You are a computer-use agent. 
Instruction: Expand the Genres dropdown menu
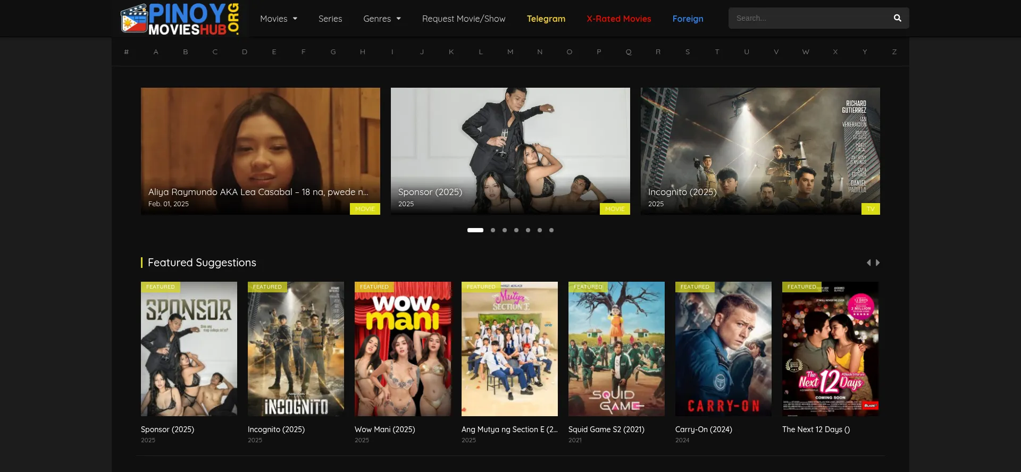tap(381, 19)
